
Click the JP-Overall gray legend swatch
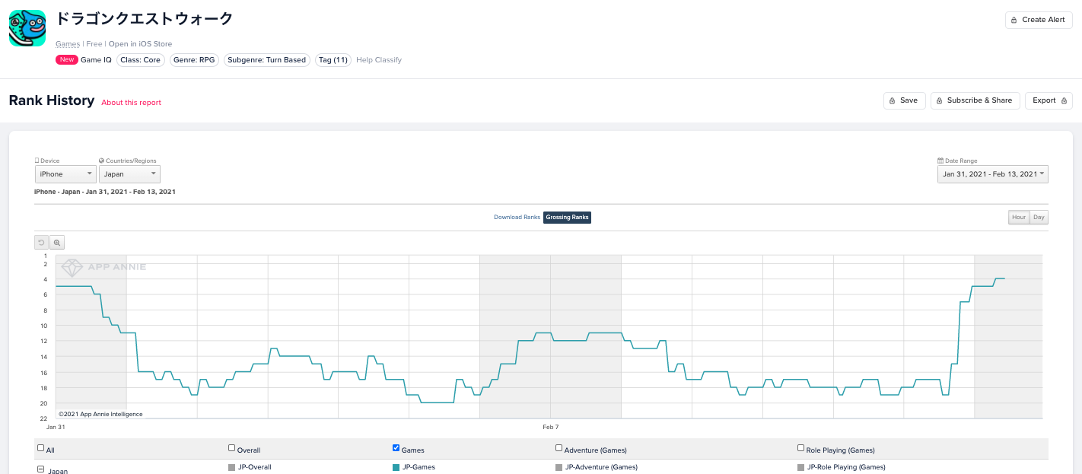click(x=232, y=467)
